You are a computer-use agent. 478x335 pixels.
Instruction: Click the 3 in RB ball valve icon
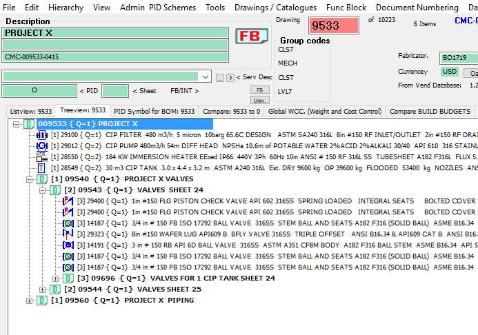pyautogui.click(x=68, y=245)
